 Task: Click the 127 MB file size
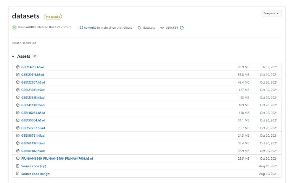click(x=244, y=90)
